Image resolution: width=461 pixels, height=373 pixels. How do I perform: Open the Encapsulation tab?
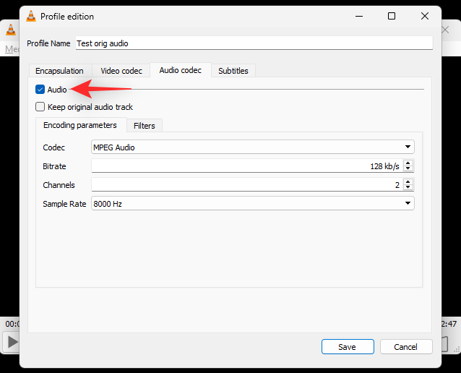pos(60,71)
